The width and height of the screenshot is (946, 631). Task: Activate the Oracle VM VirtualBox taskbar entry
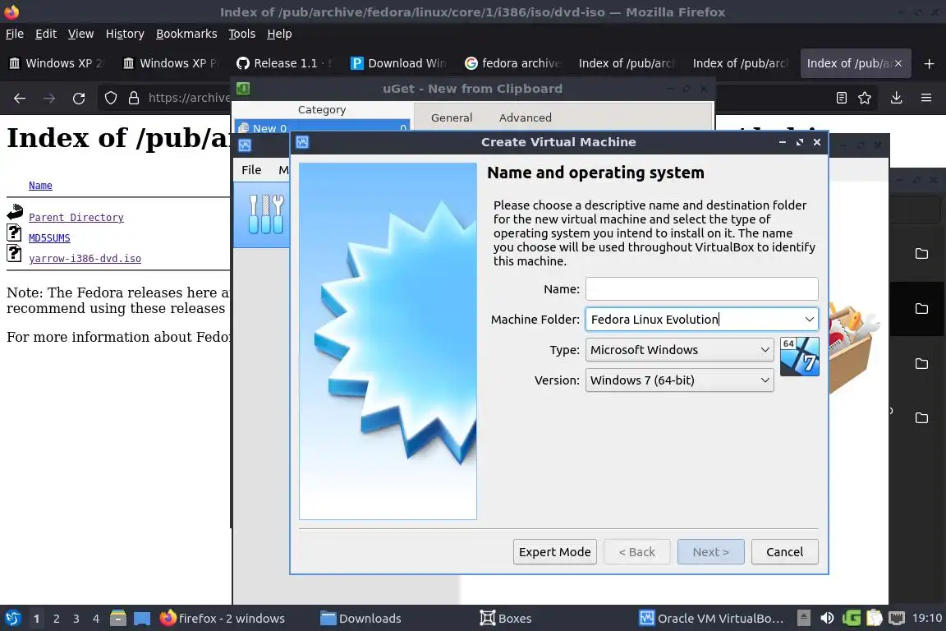712,619
